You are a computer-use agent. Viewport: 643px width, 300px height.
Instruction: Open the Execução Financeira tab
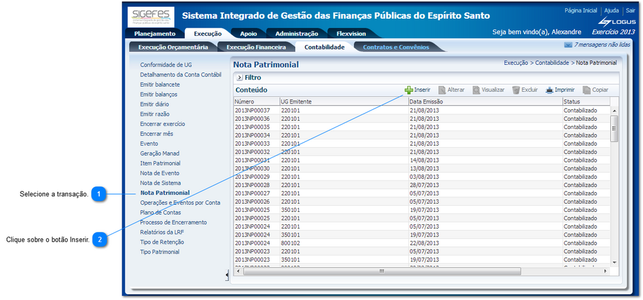click(256, 47)
